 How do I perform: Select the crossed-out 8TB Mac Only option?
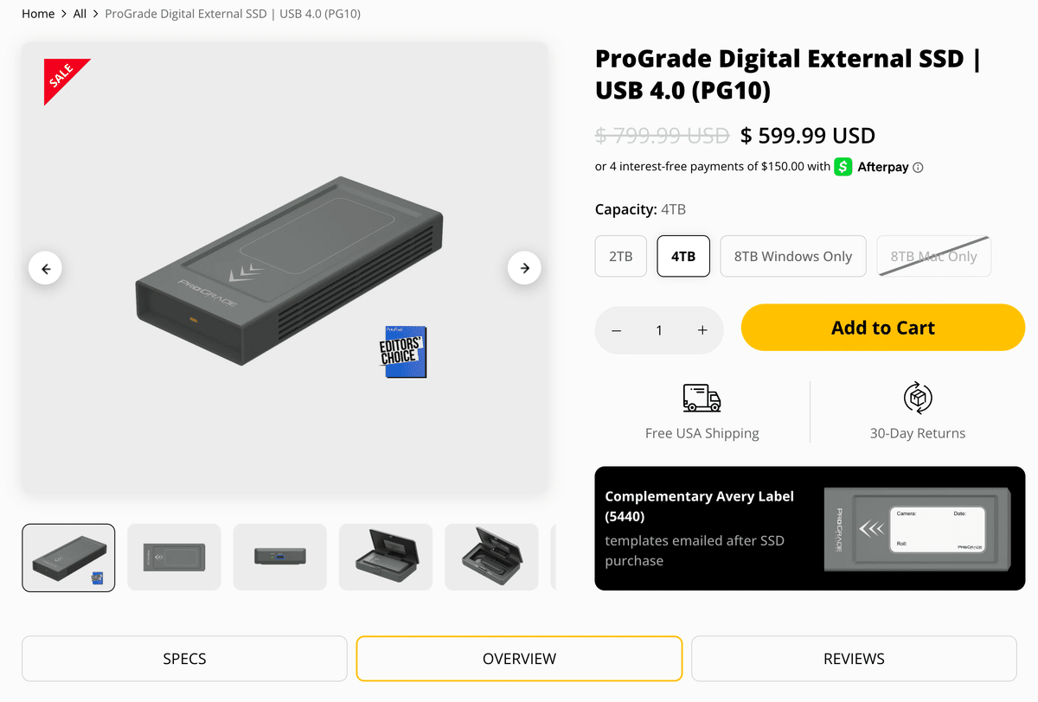pos(933,256)
